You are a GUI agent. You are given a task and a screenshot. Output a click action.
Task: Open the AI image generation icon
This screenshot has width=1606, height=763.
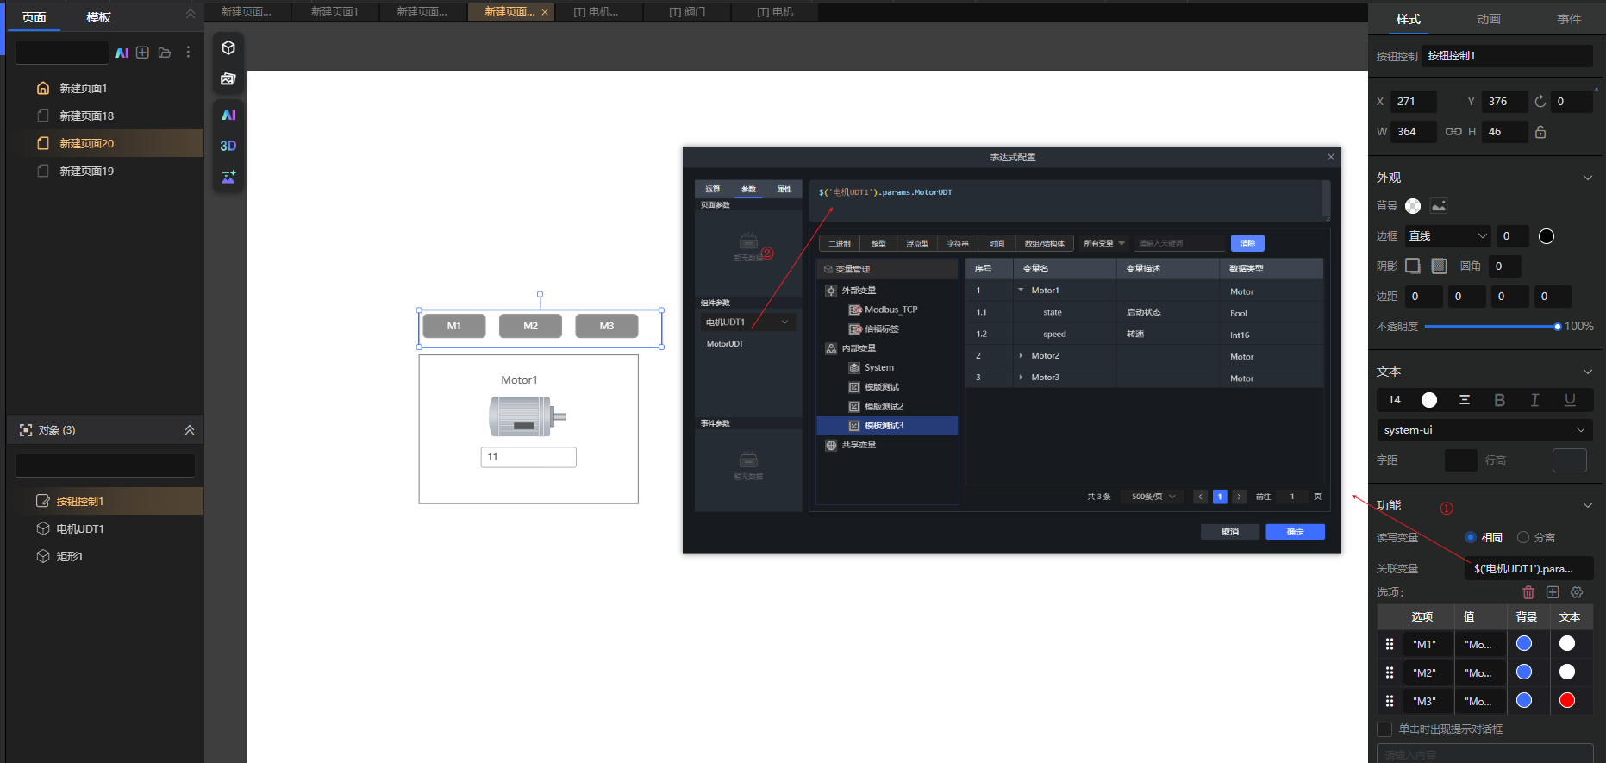228,177
